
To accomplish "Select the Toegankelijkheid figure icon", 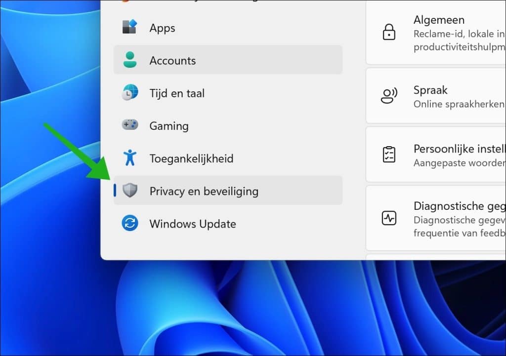I will tap(129, 158).
